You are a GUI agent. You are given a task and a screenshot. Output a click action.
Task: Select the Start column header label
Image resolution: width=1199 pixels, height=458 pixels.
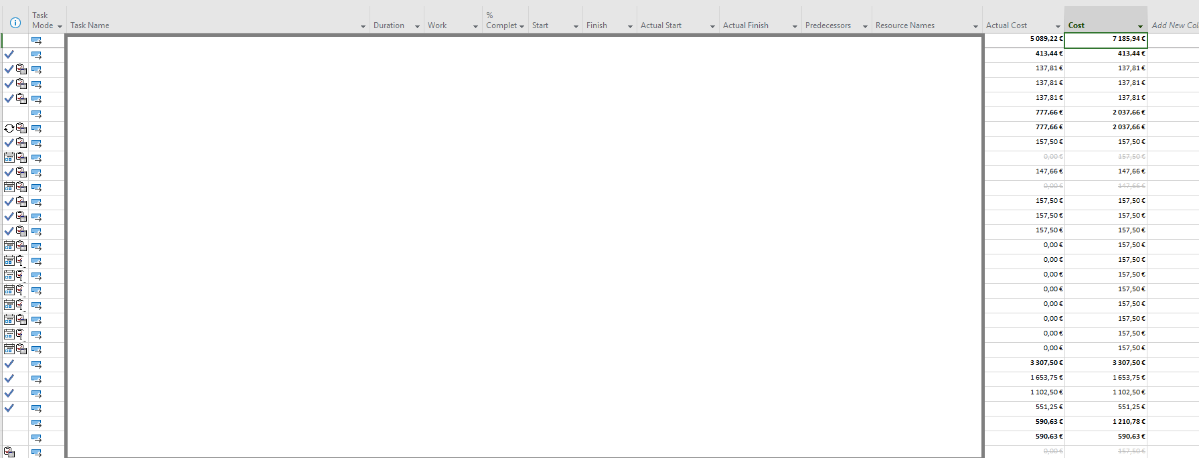540,25
